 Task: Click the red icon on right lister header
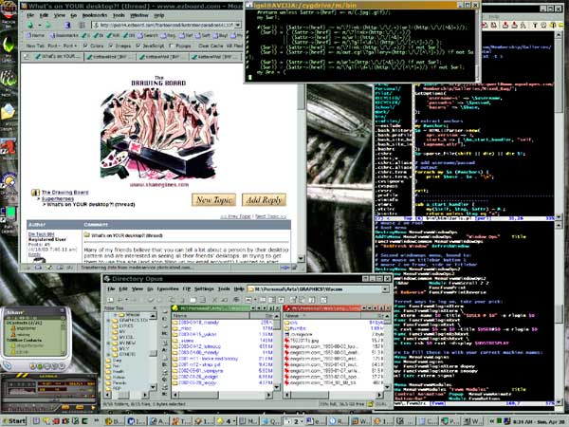click(286, 308)
